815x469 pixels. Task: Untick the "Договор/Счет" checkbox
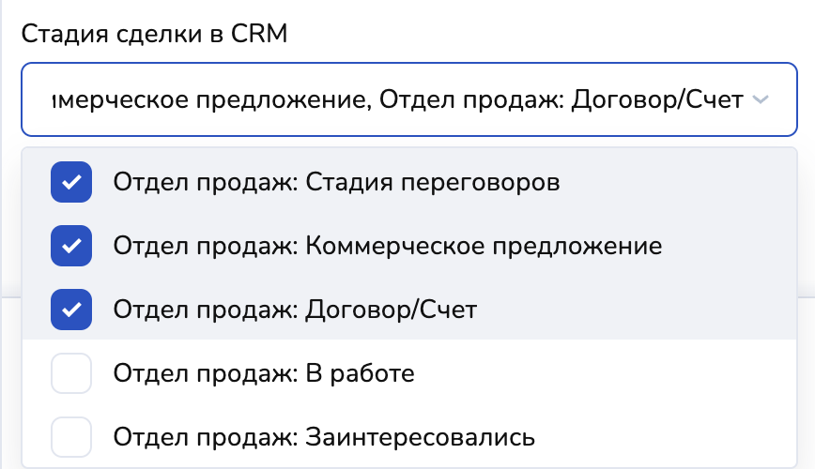pos(70,310)
